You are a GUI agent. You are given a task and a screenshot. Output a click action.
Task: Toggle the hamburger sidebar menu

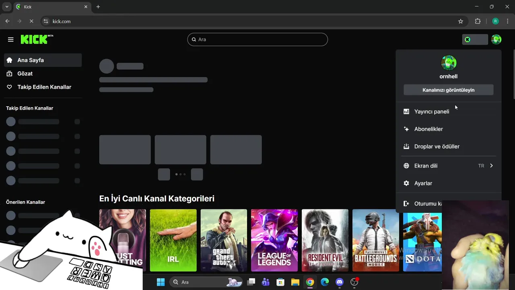(11, 39)
